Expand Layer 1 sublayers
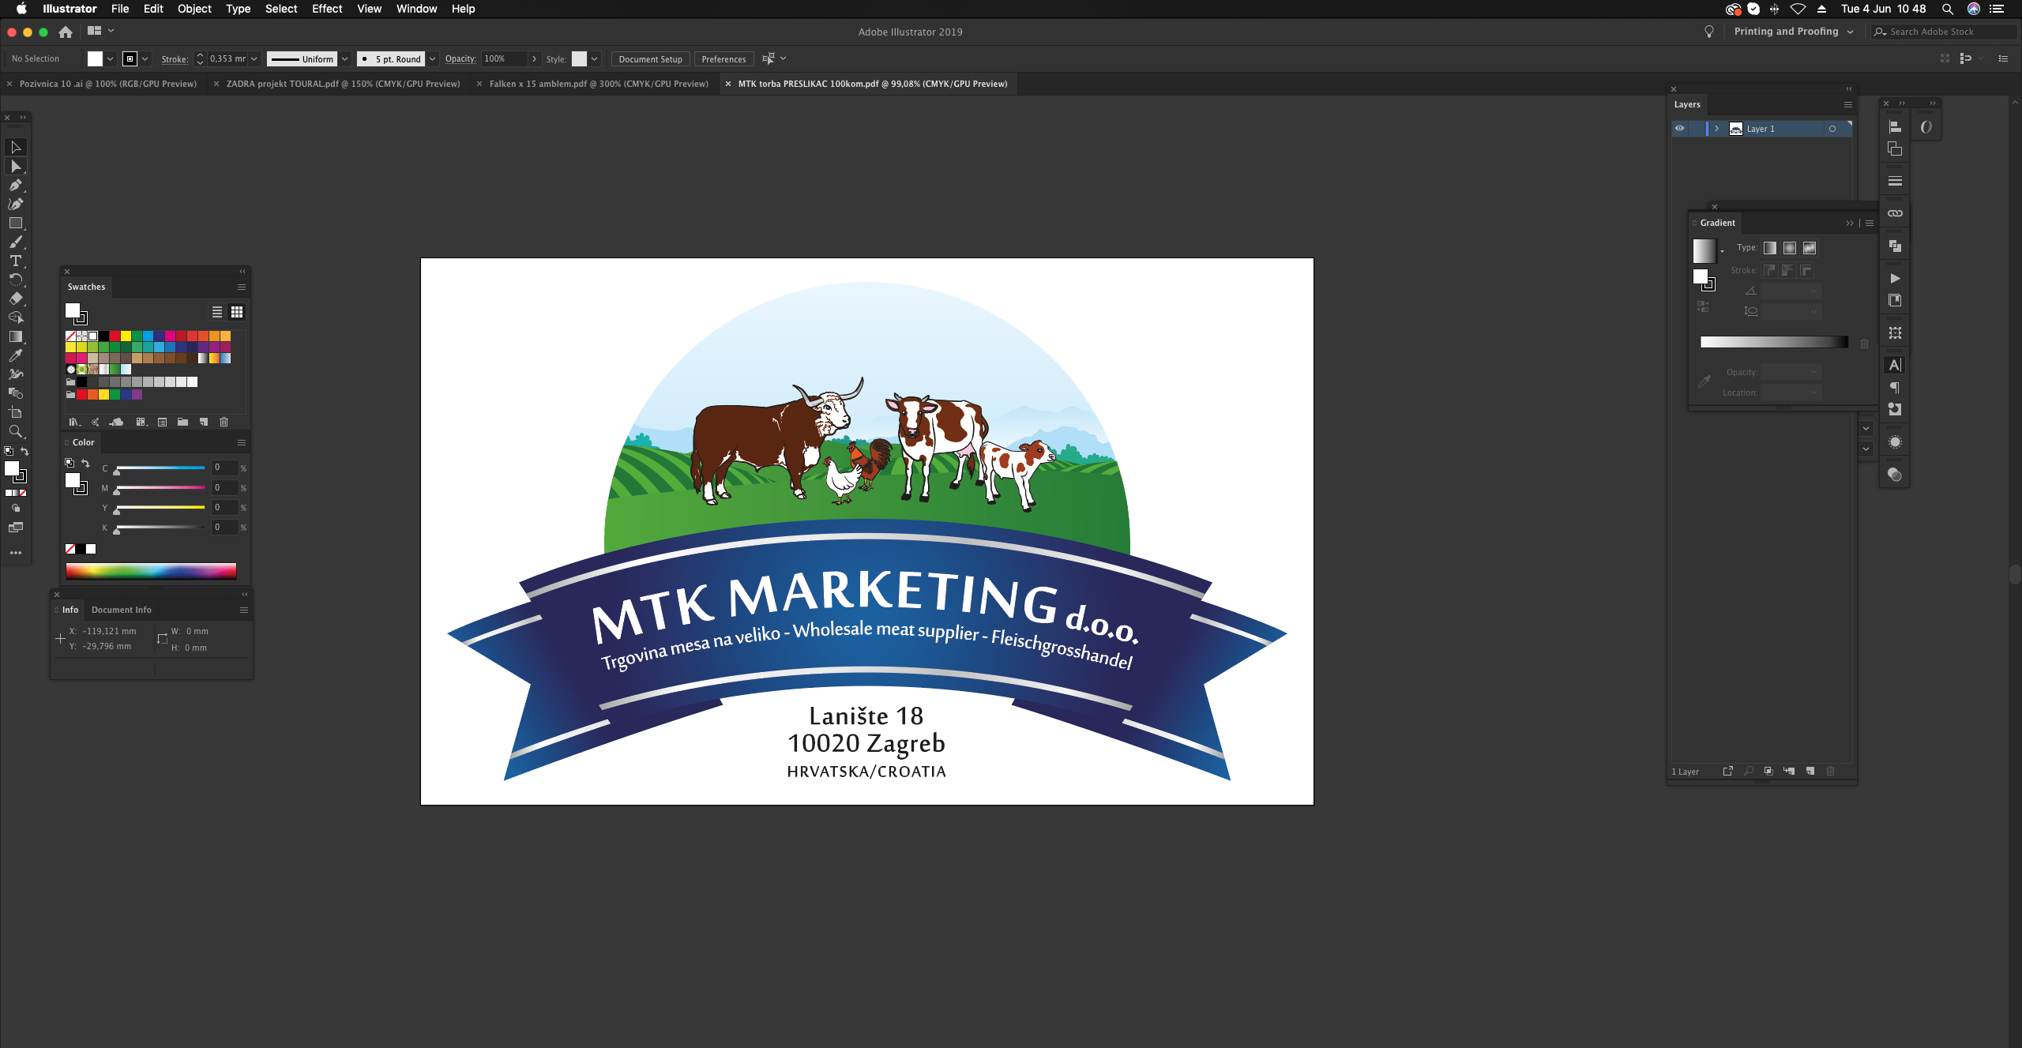The height and width of the screenshot is (1048, 2022). 1716,128
